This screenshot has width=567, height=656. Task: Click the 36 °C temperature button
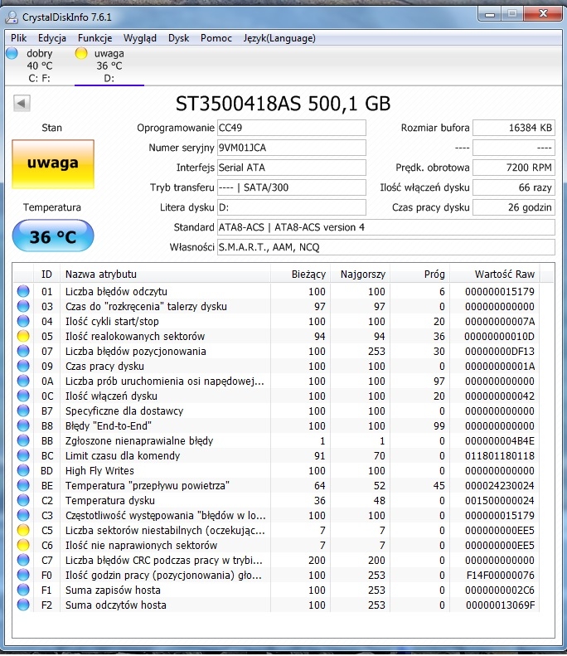coord(53,236)
